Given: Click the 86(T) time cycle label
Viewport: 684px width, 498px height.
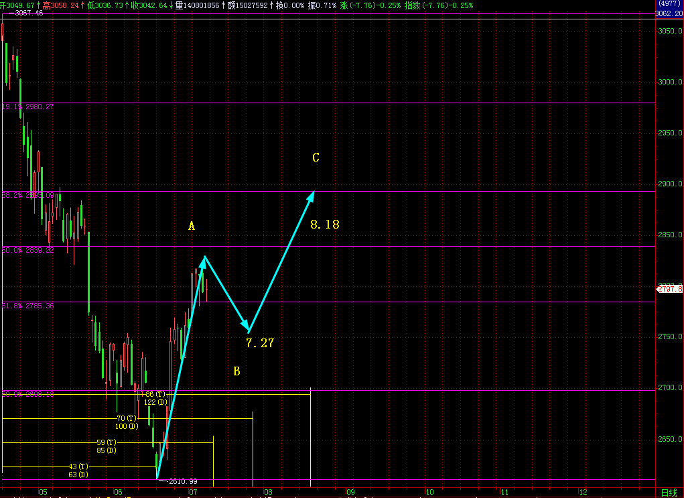Looking at the screenshot, I should coord(155,395).
